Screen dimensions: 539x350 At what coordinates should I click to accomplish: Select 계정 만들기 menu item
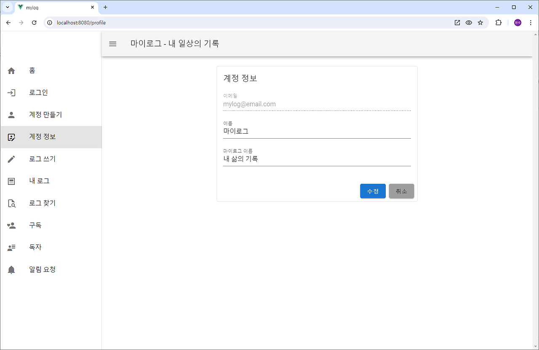[51, 115]
